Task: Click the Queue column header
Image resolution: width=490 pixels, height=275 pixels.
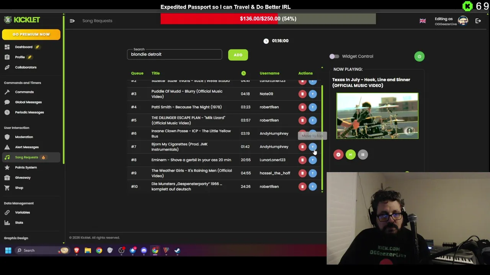Action: click(137, 73)
